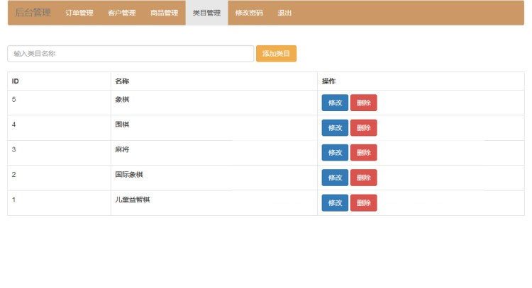Click 修改 for the 儿童益智棋 row
Screen dimensions: 532x288
click(x=335, y=202)
